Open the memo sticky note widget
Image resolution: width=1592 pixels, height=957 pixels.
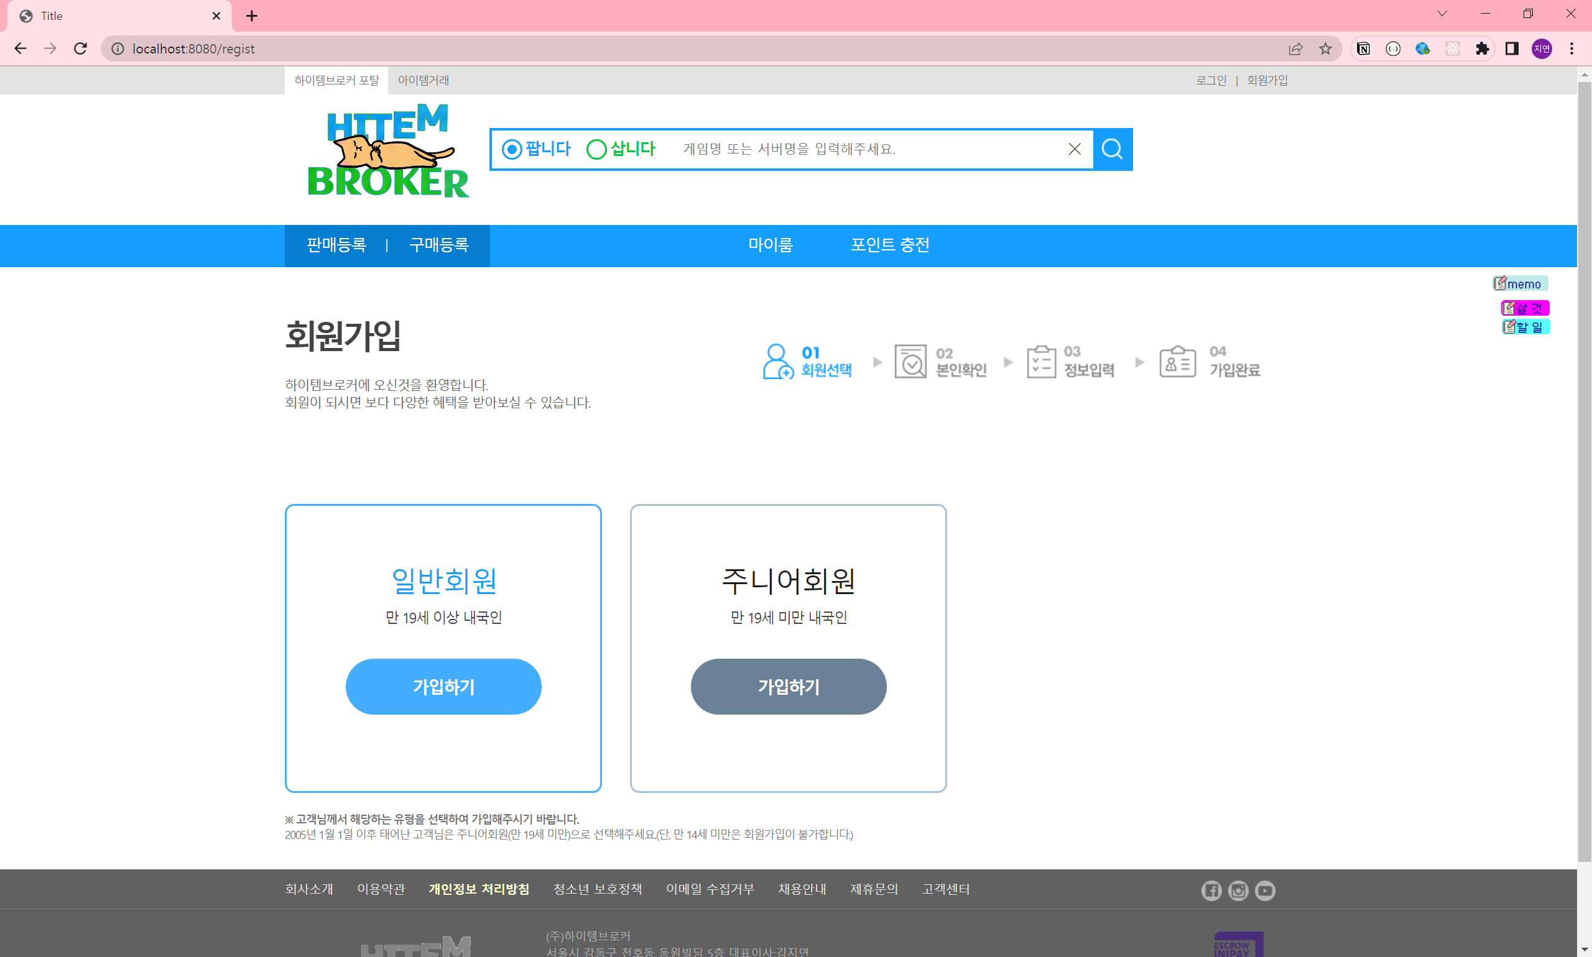[1521, 283]
